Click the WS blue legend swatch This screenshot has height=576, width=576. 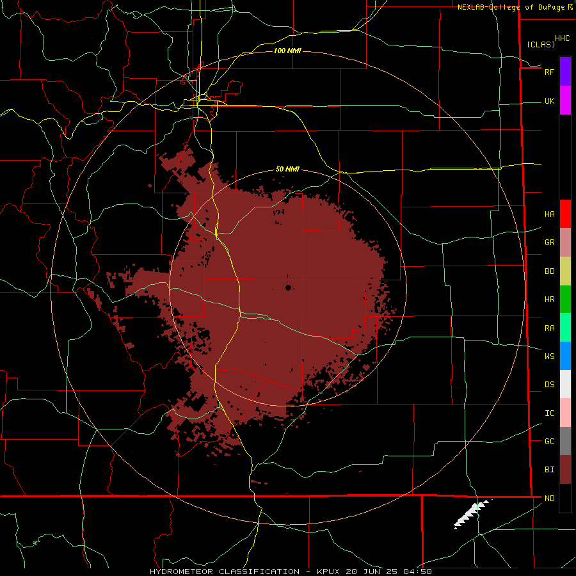(565, 356)
